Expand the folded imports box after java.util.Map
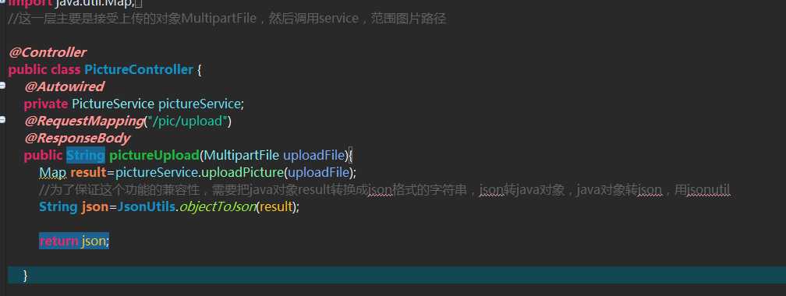The image size is (786, 296). coord(139,4)
